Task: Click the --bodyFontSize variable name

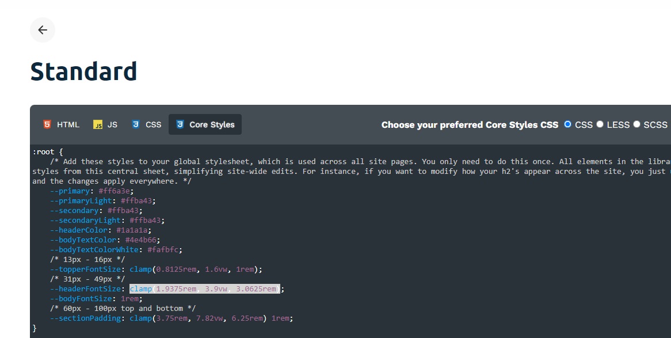Action: click(81, 299)
